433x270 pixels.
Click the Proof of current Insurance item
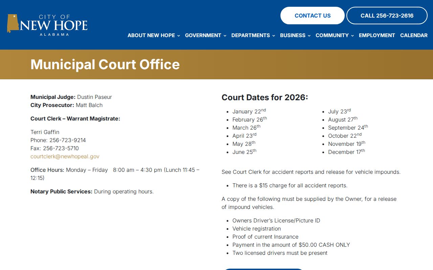point(265,237)
